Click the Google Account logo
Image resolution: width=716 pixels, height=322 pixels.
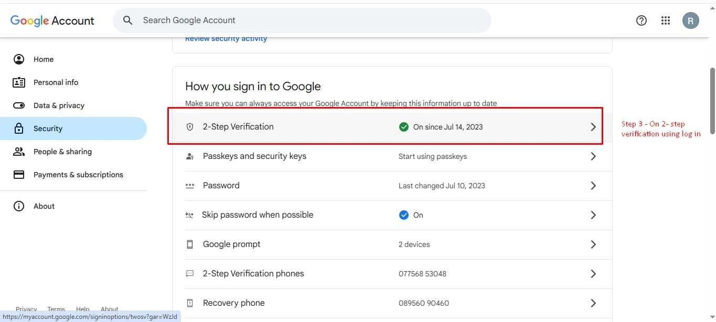coord(52,20)
